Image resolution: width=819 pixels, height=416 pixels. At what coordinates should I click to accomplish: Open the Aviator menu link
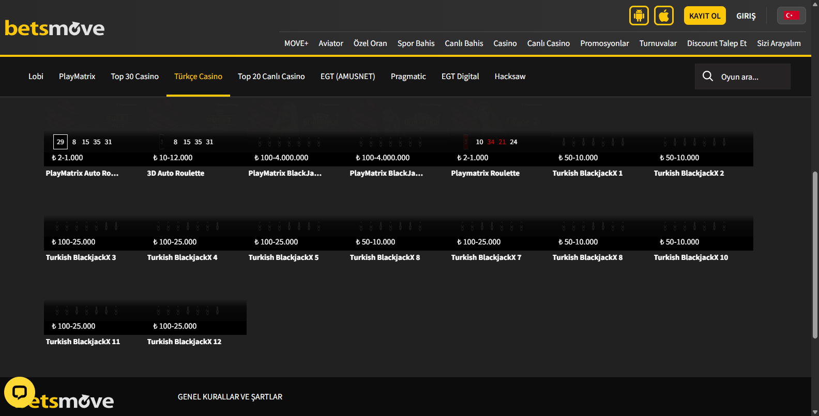click(x=330, y=43)
